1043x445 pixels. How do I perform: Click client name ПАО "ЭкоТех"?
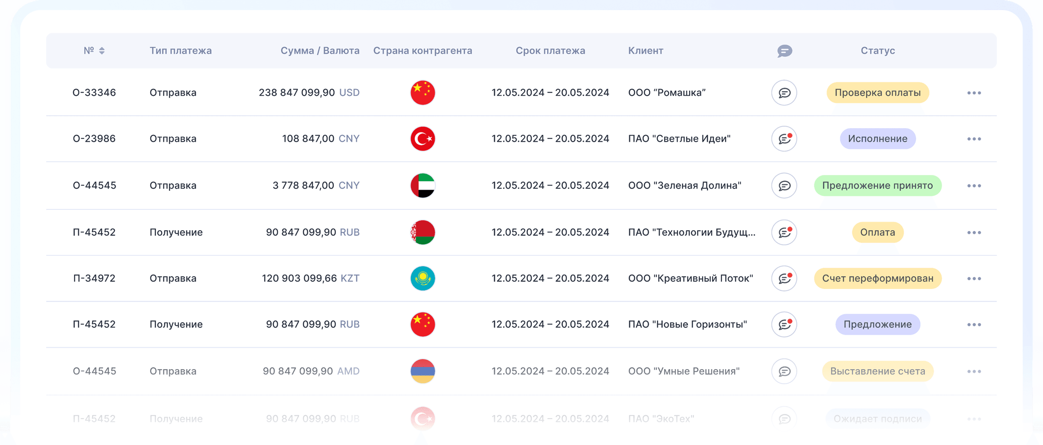[x=661, y=418]
